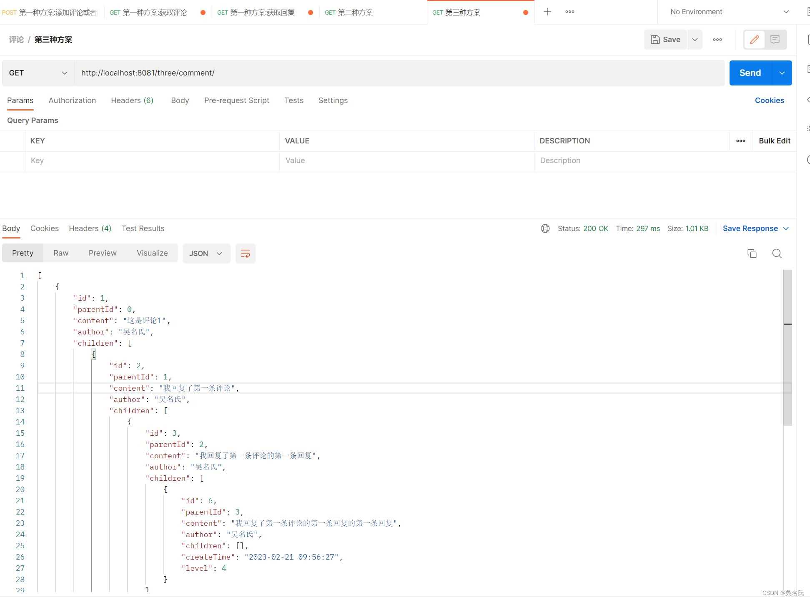Open the JSON format dropdown
This screenshot has width=810, height=600.
[206, 254]
